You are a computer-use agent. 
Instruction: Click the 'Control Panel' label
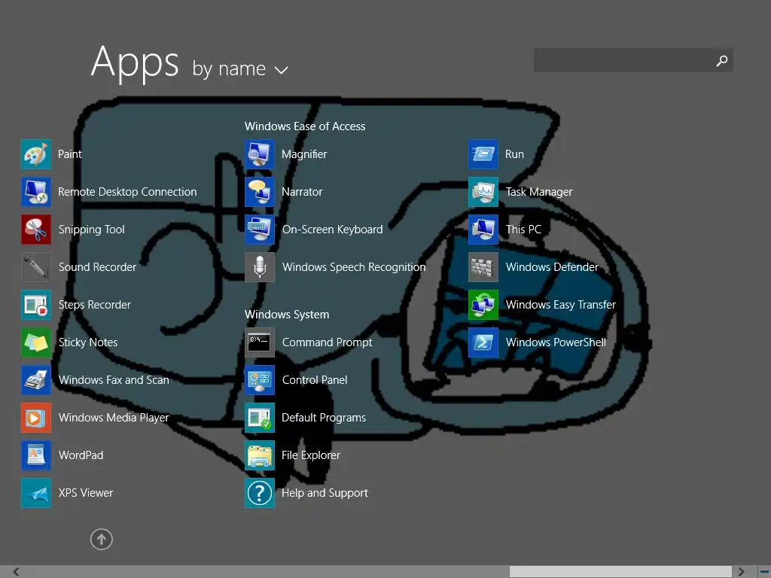click(x=315, y=380)
